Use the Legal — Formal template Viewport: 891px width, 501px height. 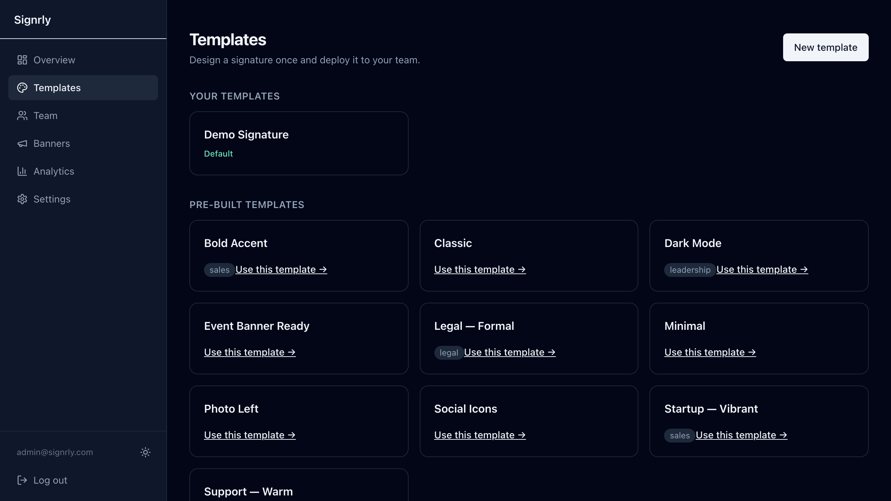(510, 352)
